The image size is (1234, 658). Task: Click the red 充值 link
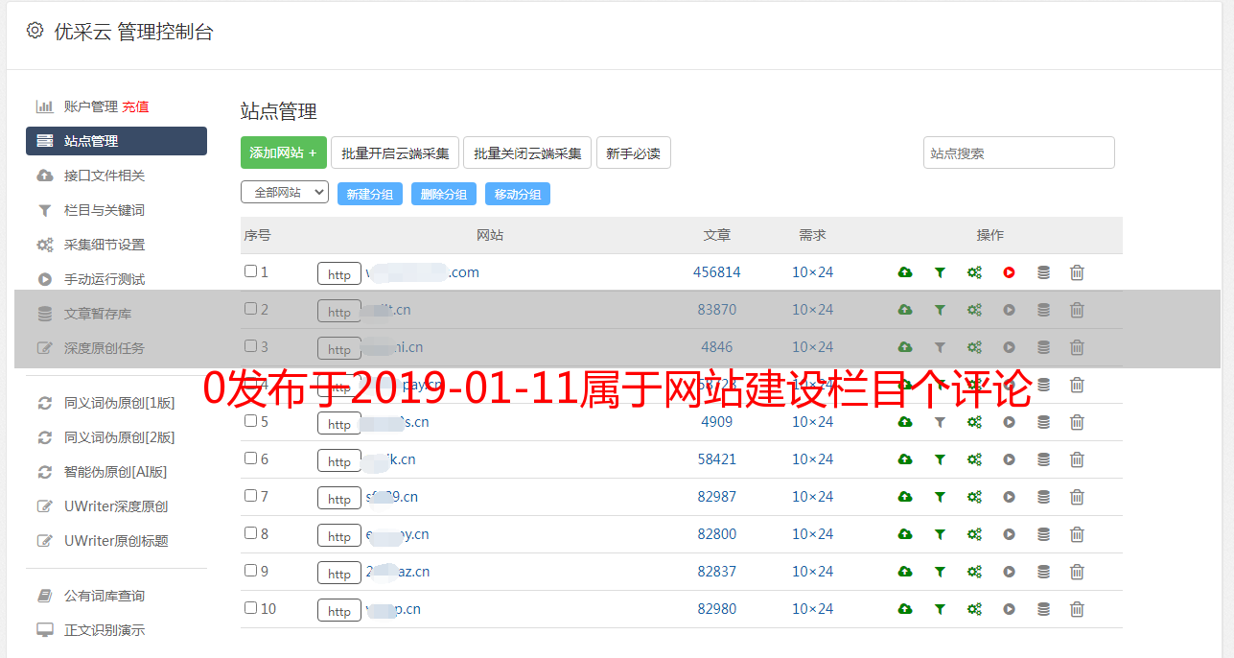pyautogui.click(x=135, y=106)
